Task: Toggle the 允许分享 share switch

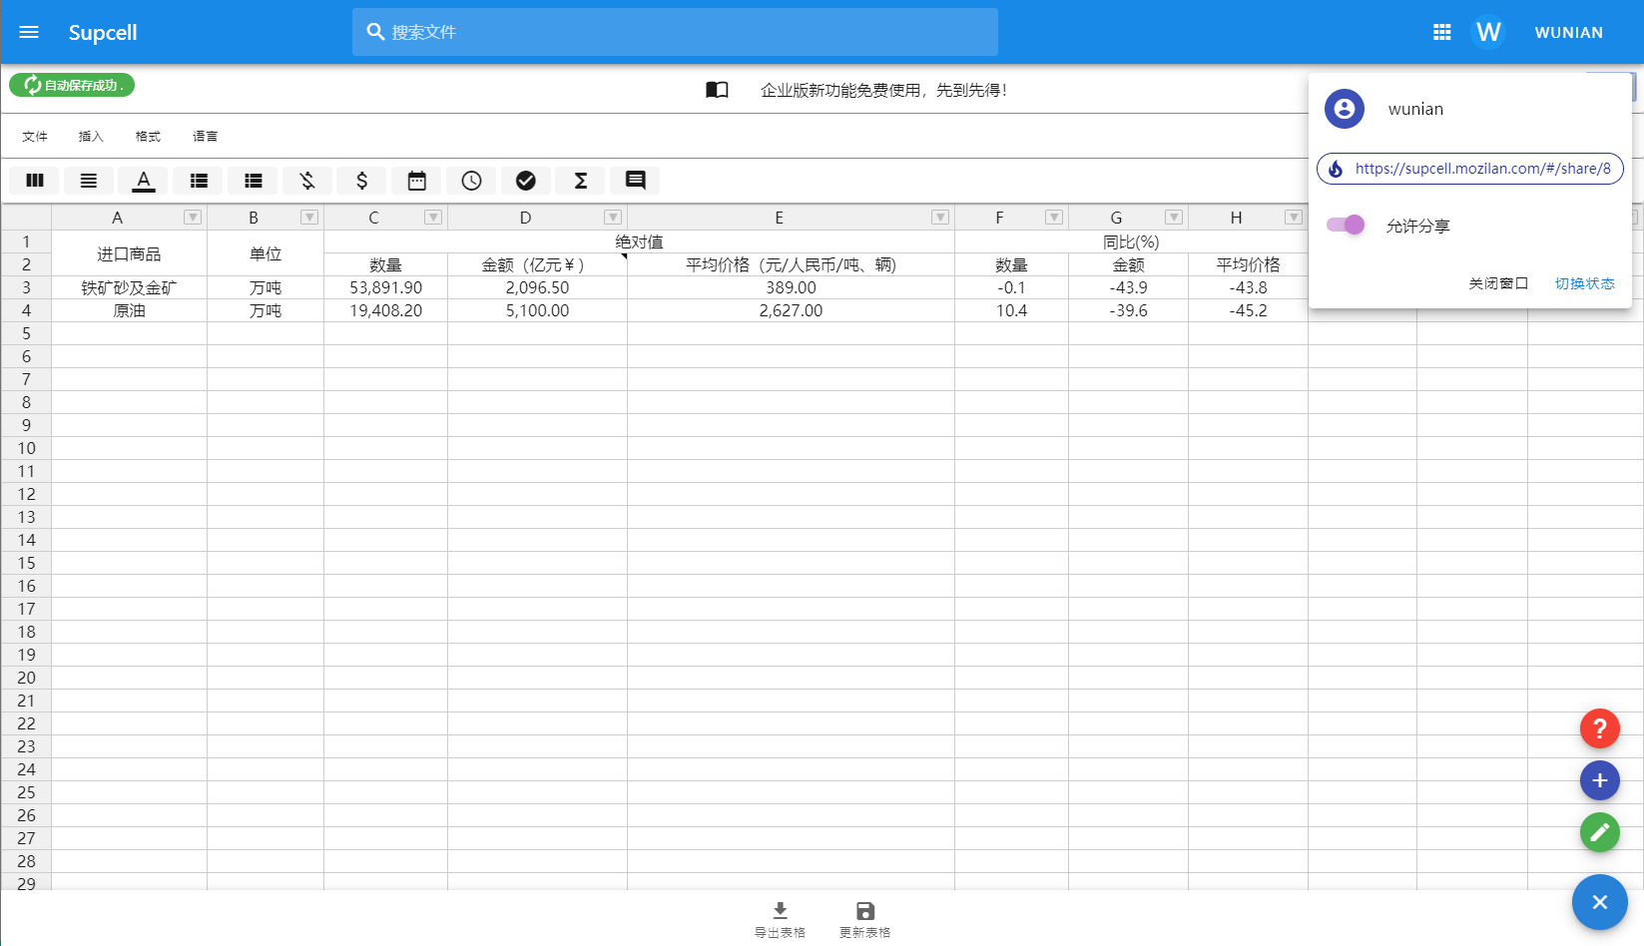Action: point(1346,225)
